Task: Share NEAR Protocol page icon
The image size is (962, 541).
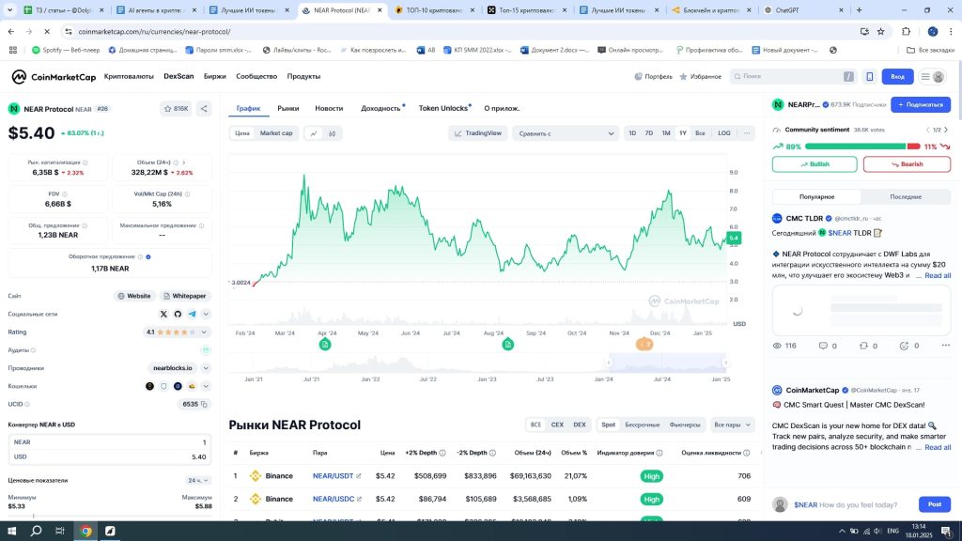Action: click(204, 109)
